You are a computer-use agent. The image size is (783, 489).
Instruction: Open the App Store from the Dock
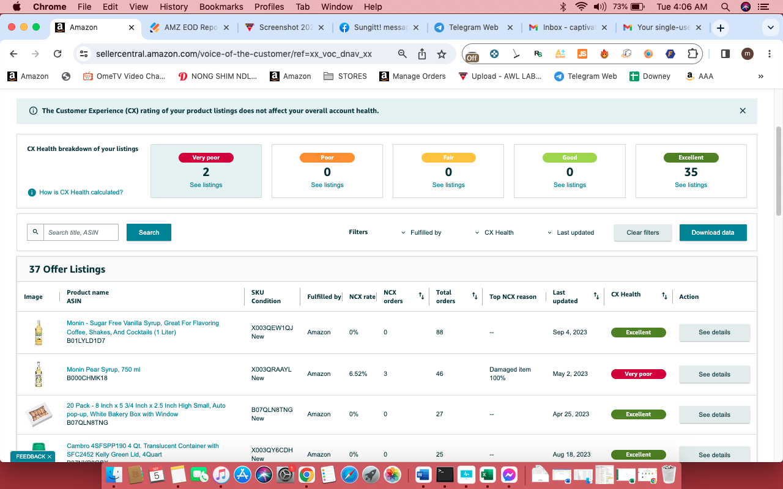(x=243, y=474)
